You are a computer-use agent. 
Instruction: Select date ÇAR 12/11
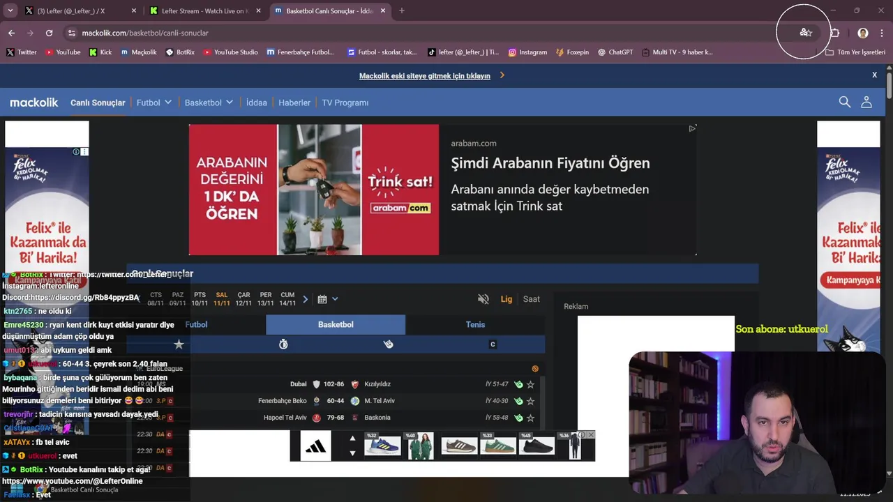(243, 299)
